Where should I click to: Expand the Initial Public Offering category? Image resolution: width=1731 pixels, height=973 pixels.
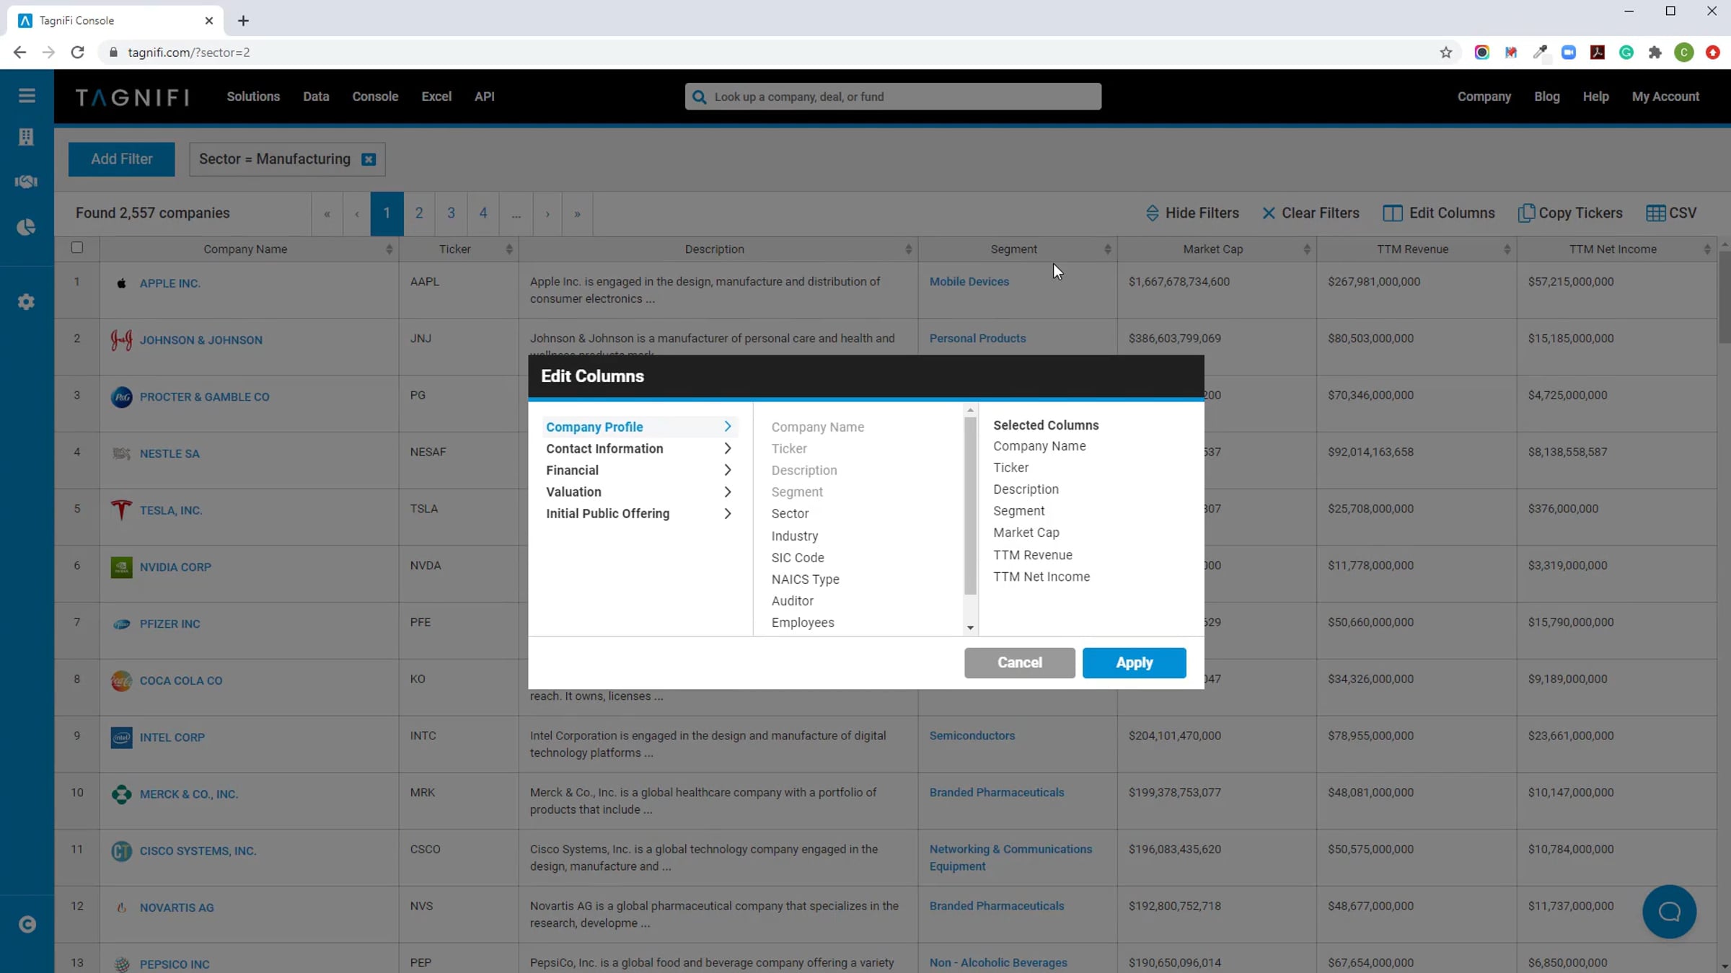639,513
